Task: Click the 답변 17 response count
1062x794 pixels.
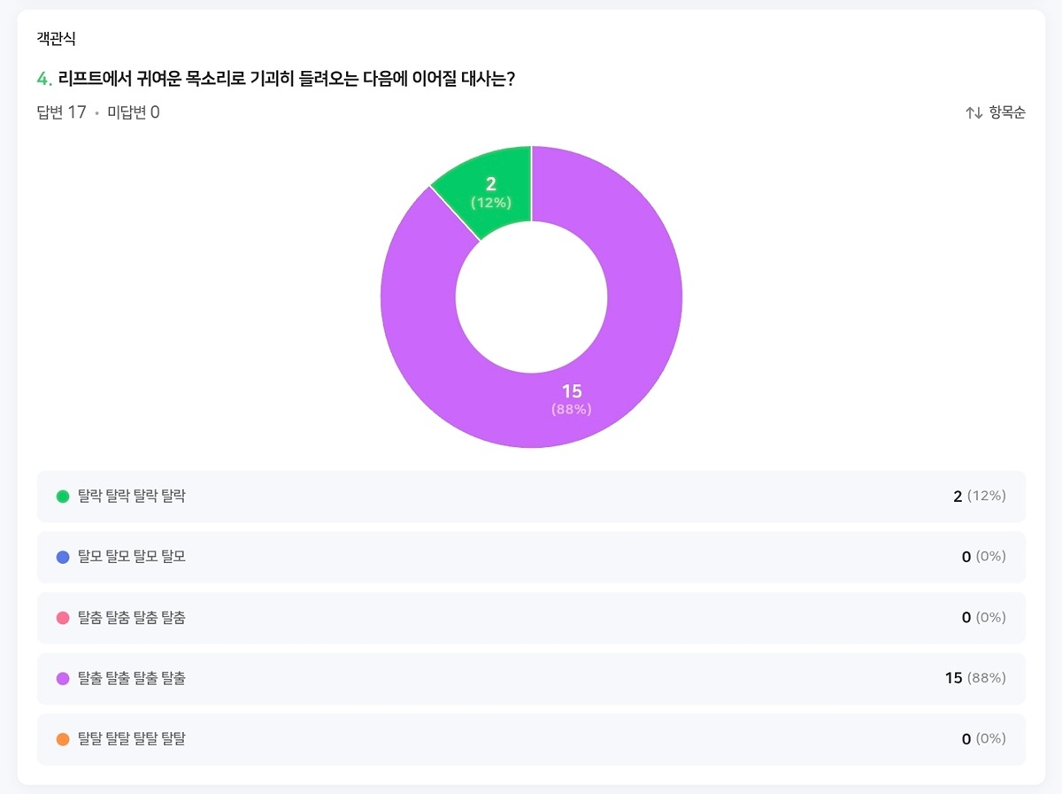Action: click(x=61, y=112)
